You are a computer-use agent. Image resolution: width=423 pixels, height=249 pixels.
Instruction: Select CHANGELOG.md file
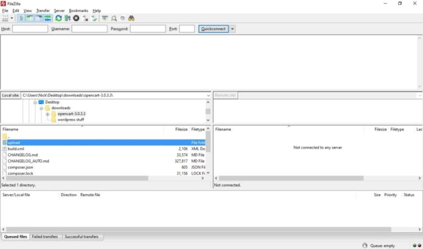tap(104, 155)
